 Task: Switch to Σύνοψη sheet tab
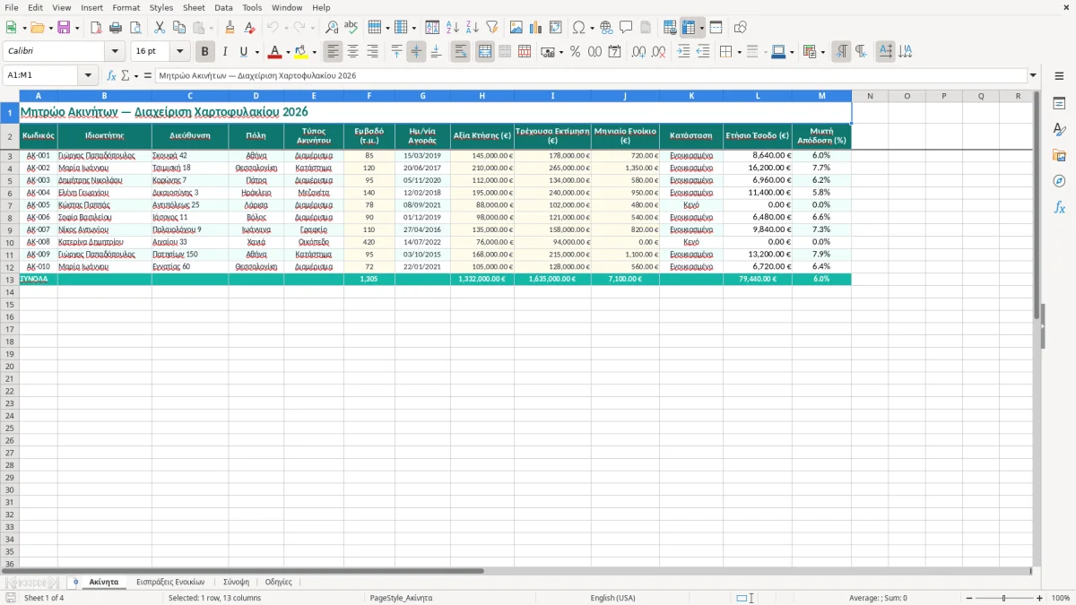pos(236,582)
